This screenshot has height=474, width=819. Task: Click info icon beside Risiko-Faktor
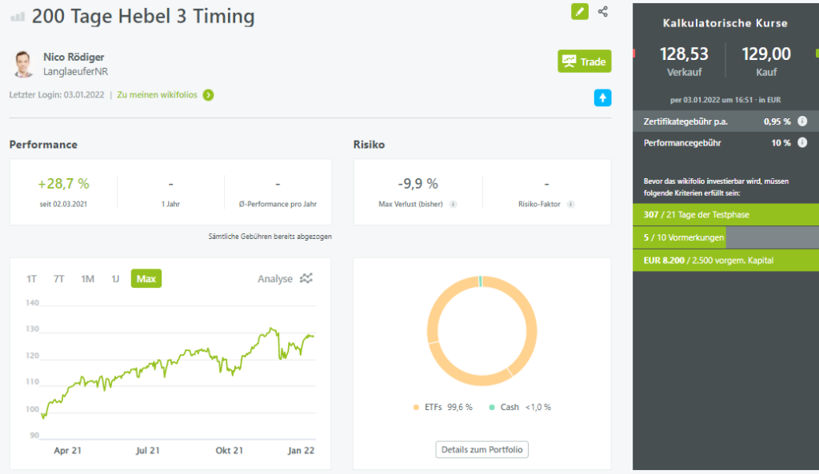coord(571,204)
